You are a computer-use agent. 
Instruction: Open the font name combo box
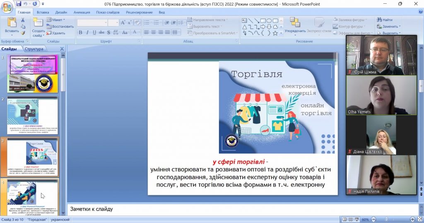click(92, 23)
